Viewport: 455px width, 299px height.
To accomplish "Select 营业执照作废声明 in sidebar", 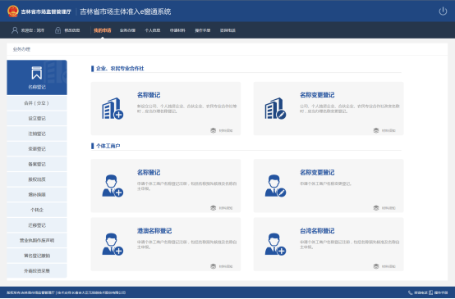I will coord(37,240).
